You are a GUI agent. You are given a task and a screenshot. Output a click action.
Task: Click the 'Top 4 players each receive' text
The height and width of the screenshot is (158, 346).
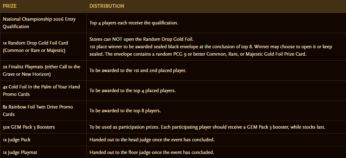[134, 23]
